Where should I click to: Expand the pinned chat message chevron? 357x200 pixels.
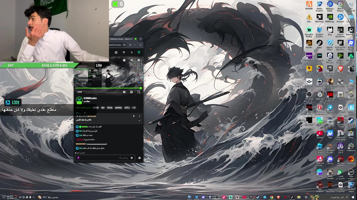139,121
